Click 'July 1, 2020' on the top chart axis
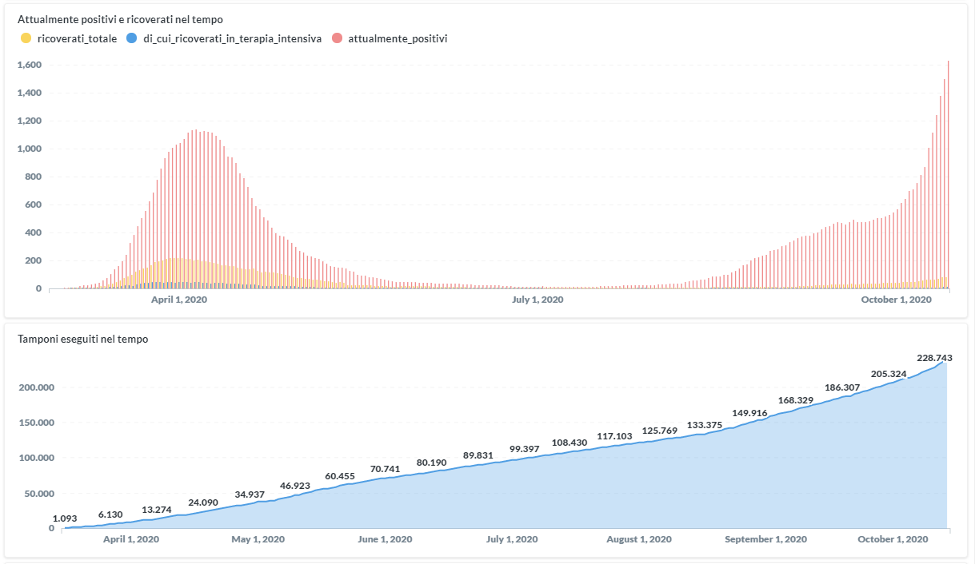 [x=537, y=300]
